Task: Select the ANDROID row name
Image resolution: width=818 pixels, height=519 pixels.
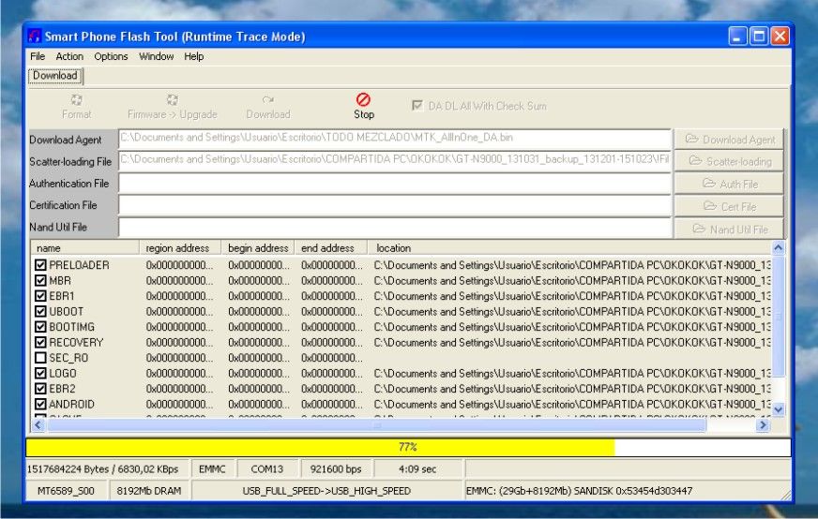Action: (x=72, y=404)
